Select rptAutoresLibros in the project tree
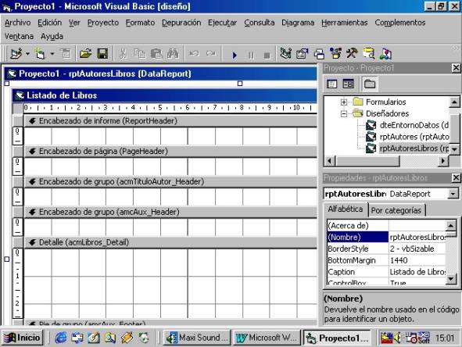The width and height of the screenshot is (462, 347). point(414,148)
